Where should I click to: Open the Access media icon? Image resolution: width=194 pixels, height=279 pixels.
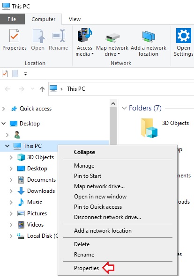click(85, 35)
